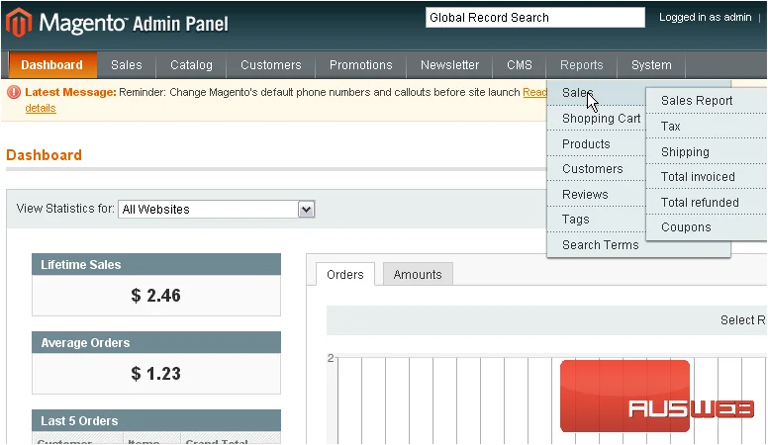This screenshot has height=445, width=768.
Task: Switch to the Amounts tab
Action: tap(418, 275)
